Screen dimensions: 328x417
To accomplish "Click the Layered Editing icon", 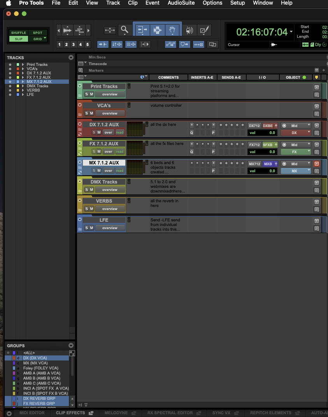I will (212, 44).
